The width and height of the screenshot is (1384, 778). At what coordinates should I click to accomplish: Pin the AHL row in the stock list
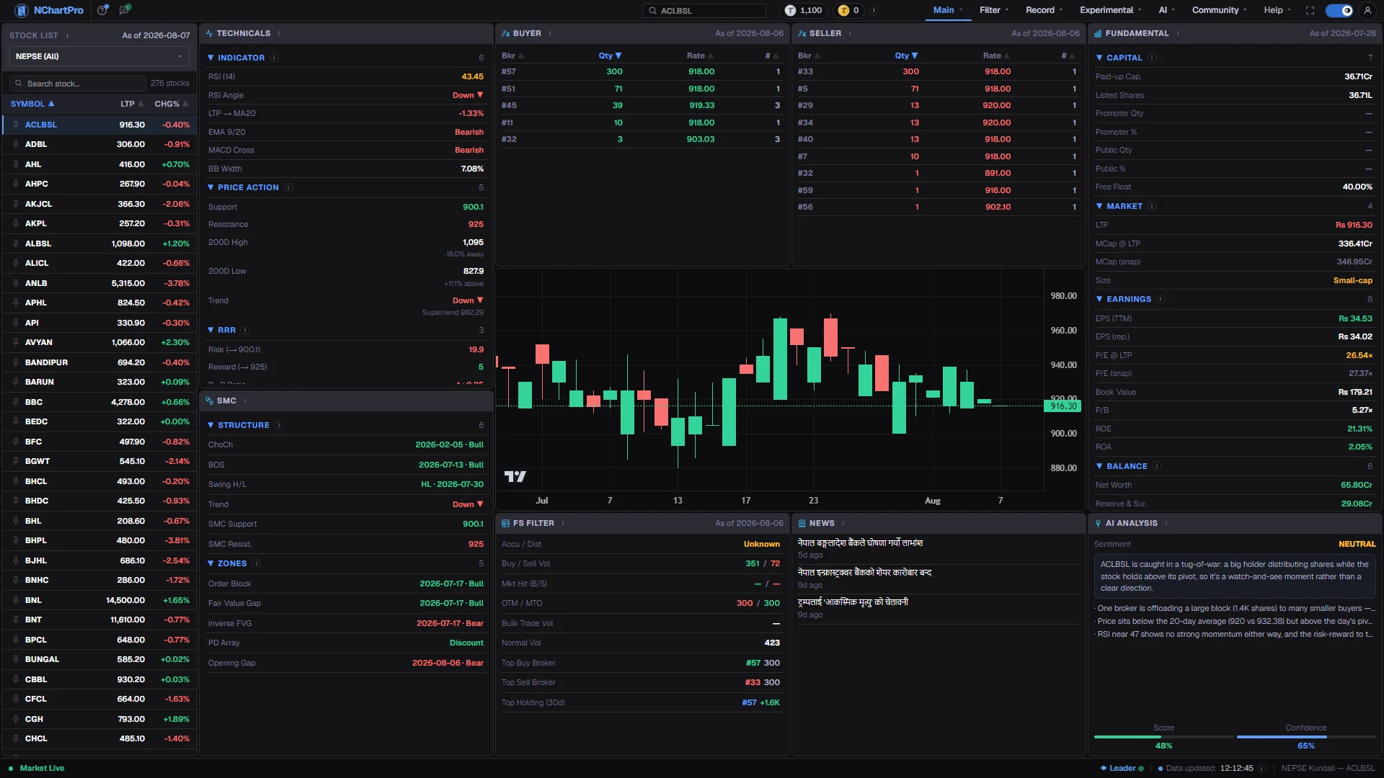[15, 164]
